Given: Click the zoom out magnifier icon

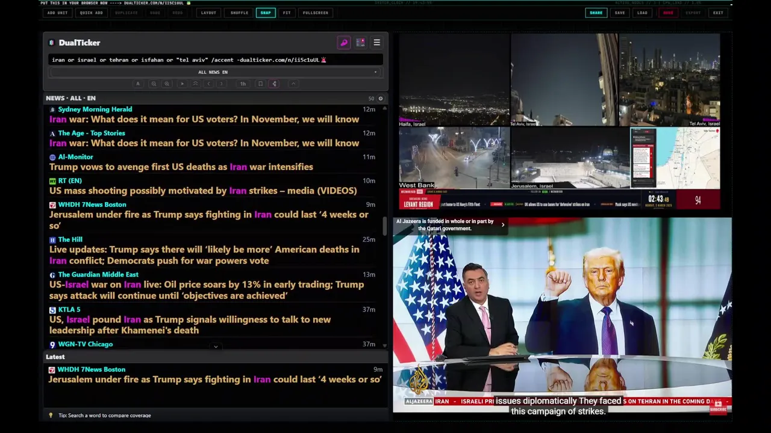Looking at the screenshot, I should 154,84.
